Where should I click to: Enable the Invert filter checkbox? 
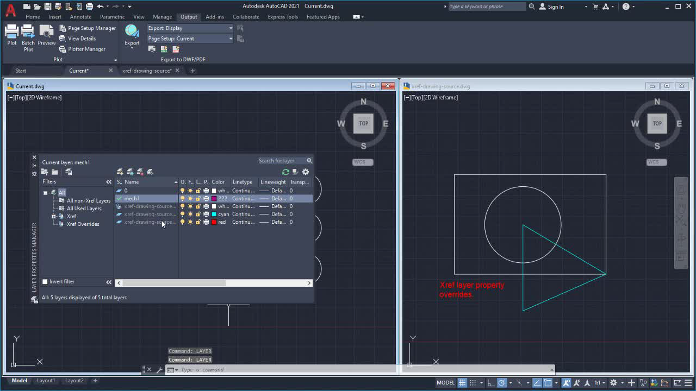click(x=45, y=282)
